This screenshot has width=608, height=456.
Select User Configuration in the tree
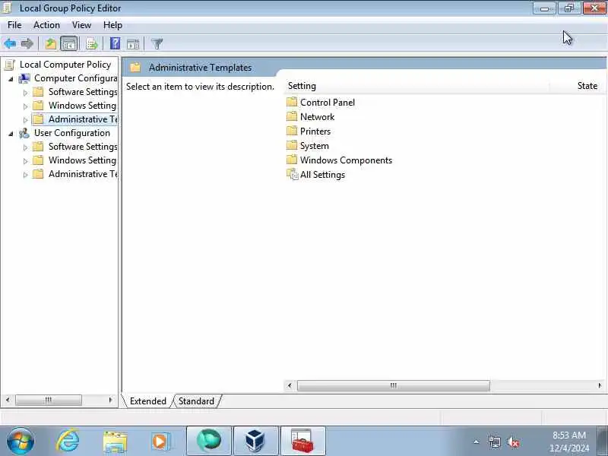coord(72,133)
